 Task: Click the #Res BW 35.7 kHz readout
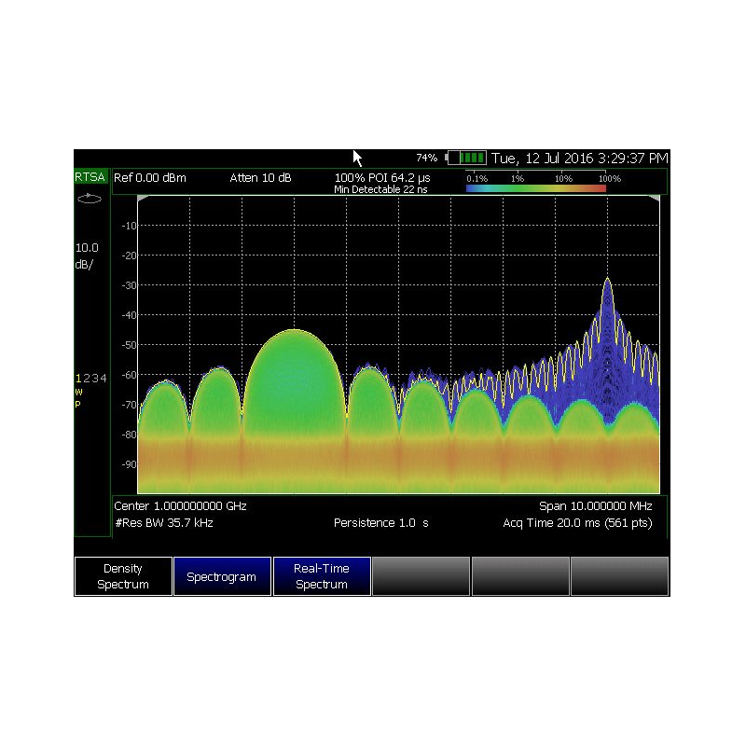coord(164,523)
